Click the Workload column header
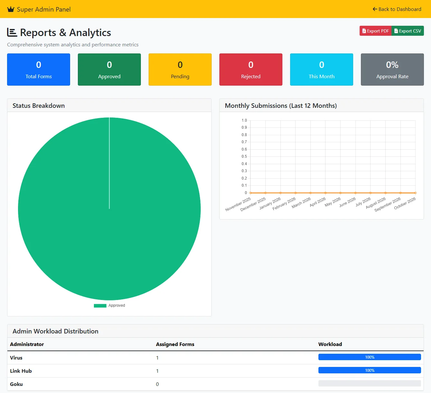 pyautogui.click(x=330, y=344)
